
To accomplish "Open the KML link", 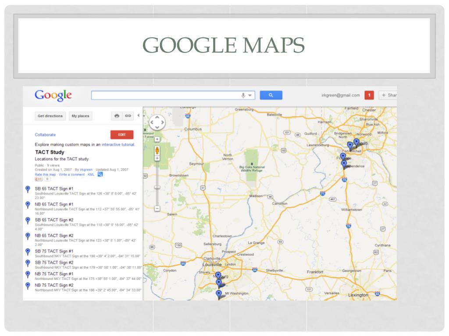I will point(91,174).
